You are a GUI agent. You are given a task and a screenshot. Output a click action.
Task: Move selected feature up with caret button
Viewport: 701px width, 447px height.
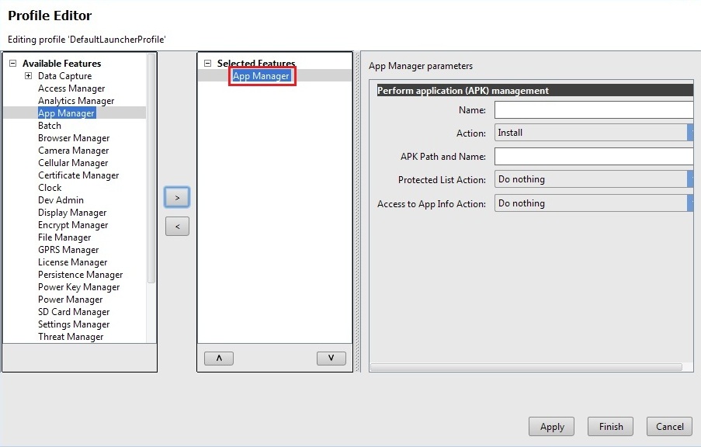pyautogui.click(x=218, y=358)
